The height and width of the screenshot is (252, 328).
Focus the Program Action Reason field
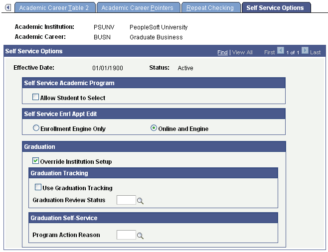(x=126, y=235)
